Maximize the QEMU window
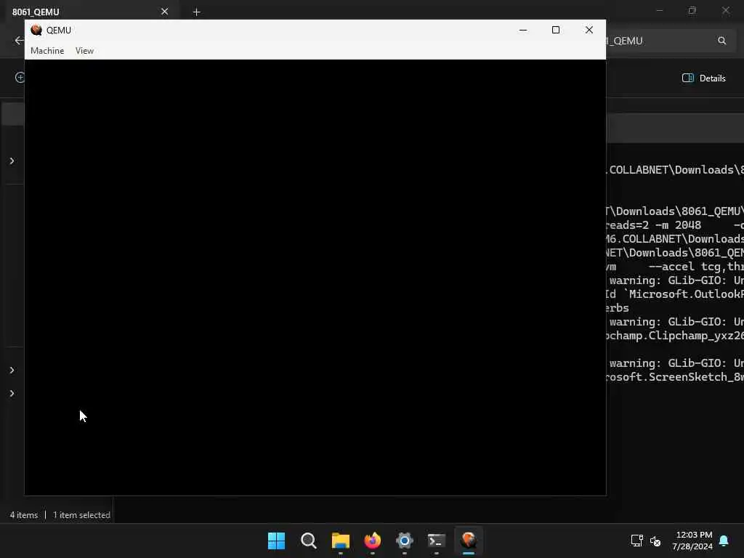This screenshot has height=558, width=744. (556, 30)
